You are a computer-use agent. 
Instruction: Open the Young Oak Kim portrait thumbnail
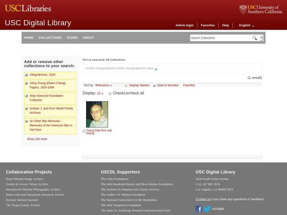97,114
